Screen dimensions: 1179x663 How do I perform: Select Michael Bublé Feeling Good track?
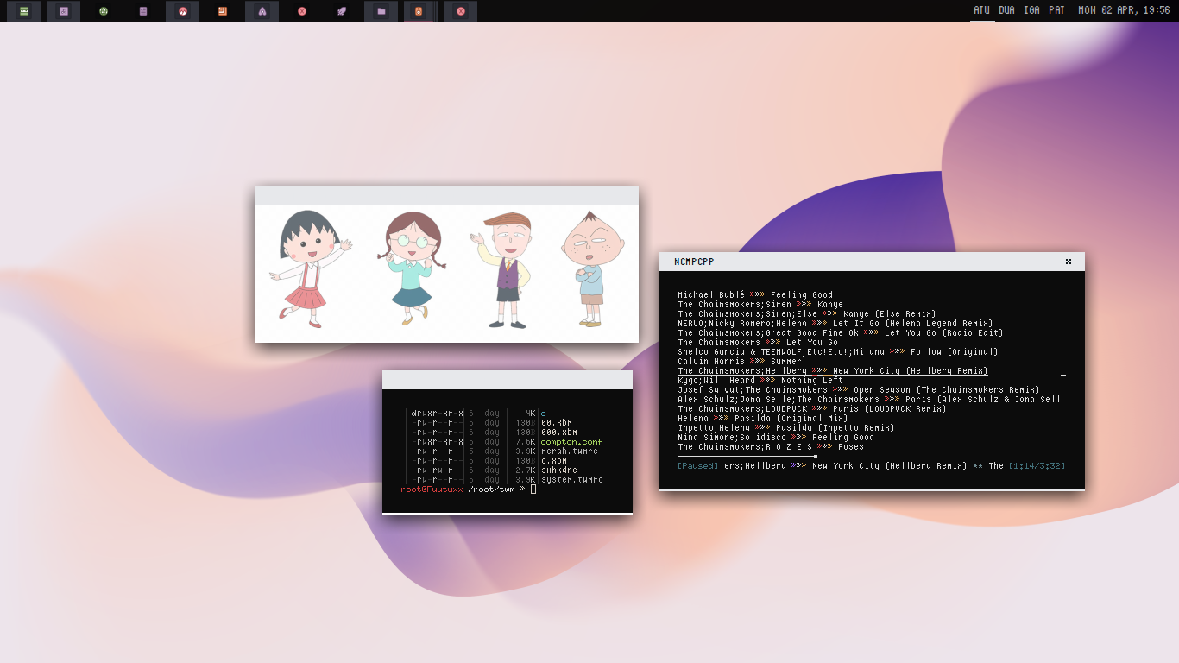coord(755,295)
